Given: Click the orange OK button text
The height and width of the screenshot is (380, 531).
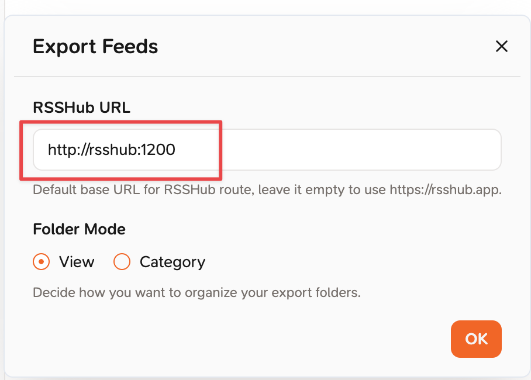Looking at the screenshot, I should (x=476, y=339).
